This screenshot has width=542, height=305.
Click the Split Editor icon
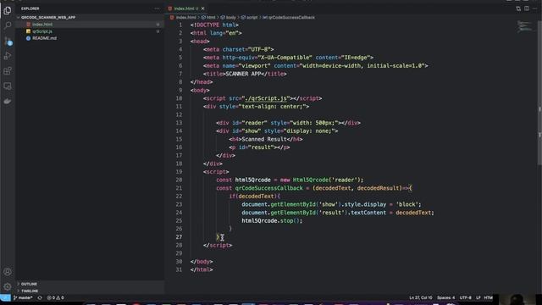click(x=527, y=8)
